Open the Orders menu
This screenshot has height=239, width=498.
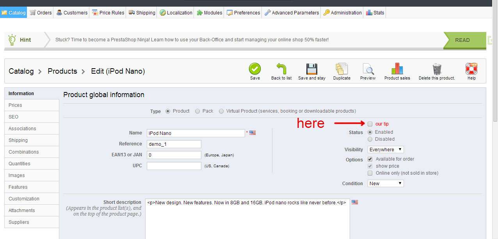click(41, 12)
